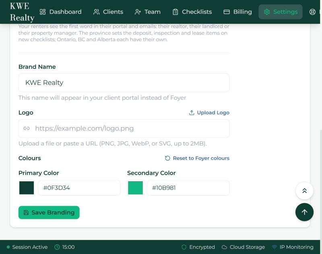Click the 'Colours' heading
The width and height of the screenshot is (322, 254).
[29, 158]
